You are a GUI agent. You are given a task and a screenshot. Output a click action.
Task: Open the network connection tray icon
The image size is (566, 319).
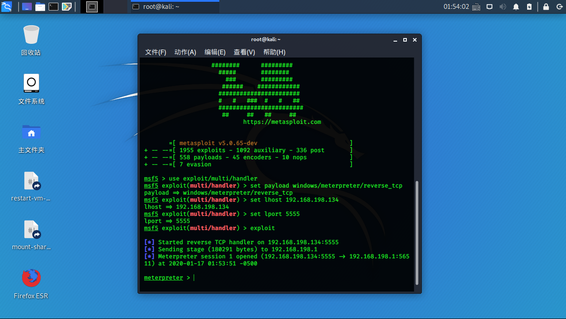[490, 7]
